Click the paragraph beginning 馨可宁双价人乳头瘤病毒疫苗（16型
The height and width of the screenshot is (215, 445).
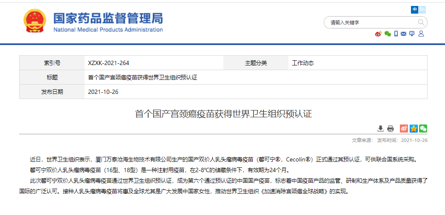(x=160, y=170)
